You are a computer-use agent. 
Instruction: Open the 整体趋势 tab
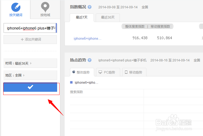[x=82, y=72]
